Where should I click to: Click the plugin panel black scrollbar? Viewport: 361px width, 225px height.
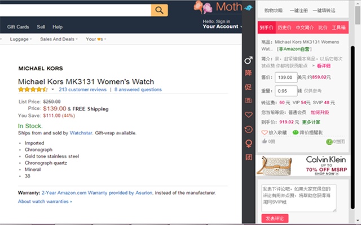point(352,128)
